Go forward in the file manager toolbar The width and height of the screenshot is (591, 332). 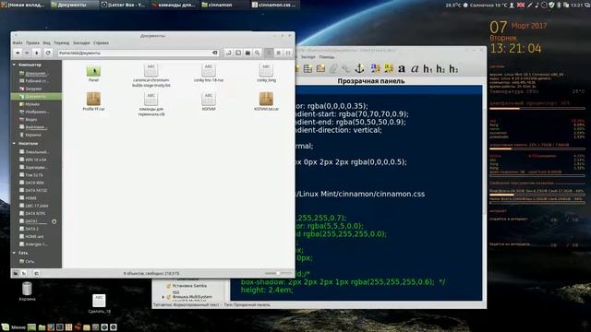tap(27, 53)
